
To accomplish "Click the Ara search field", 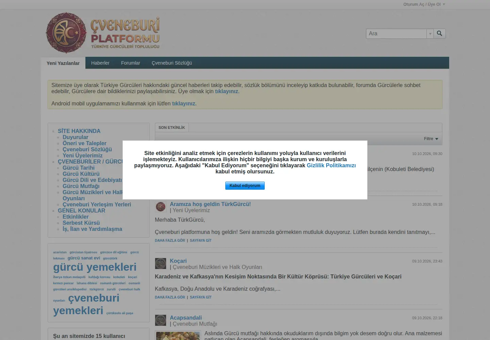I will pos(396,34).
